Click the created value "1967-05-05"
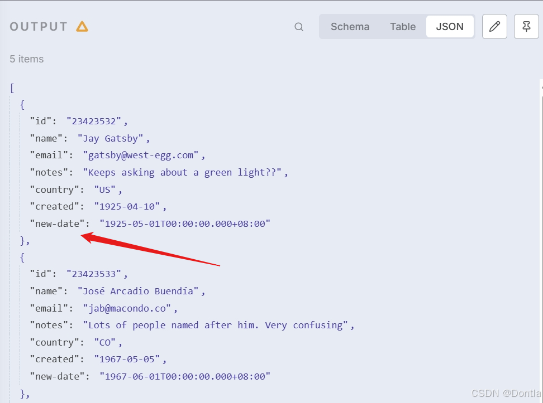Viewport: 543px width, 403px height. (127, 360)
